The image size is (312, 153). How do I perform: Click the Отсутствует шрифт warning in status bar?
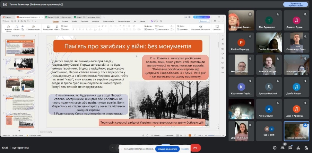tap(34, 135)
